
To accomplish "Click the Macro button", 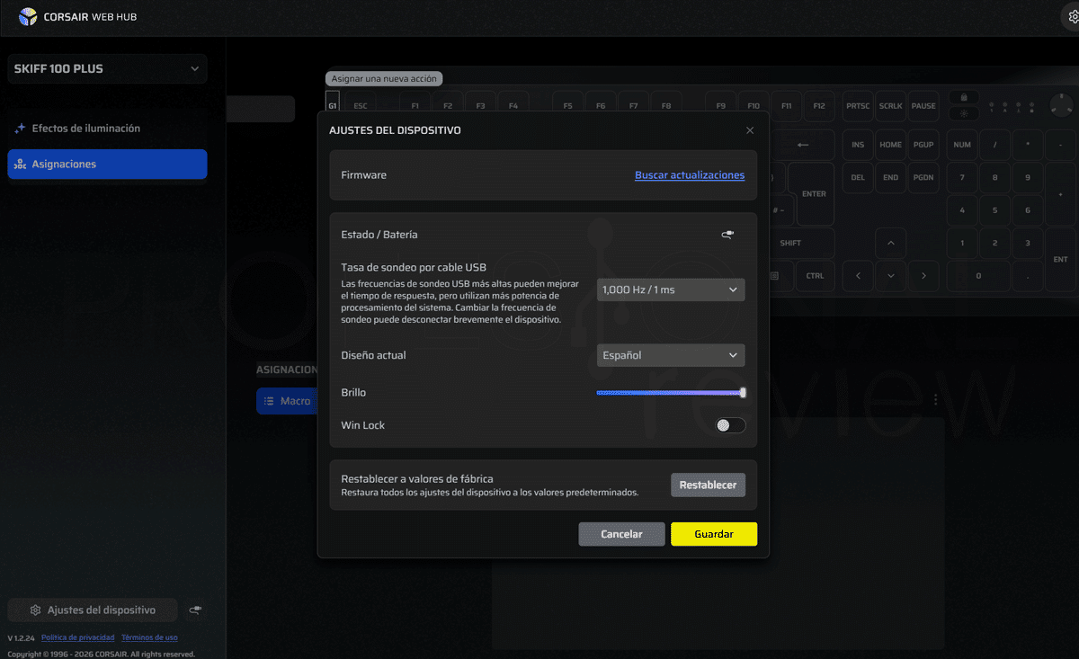I will pos(287,401).
